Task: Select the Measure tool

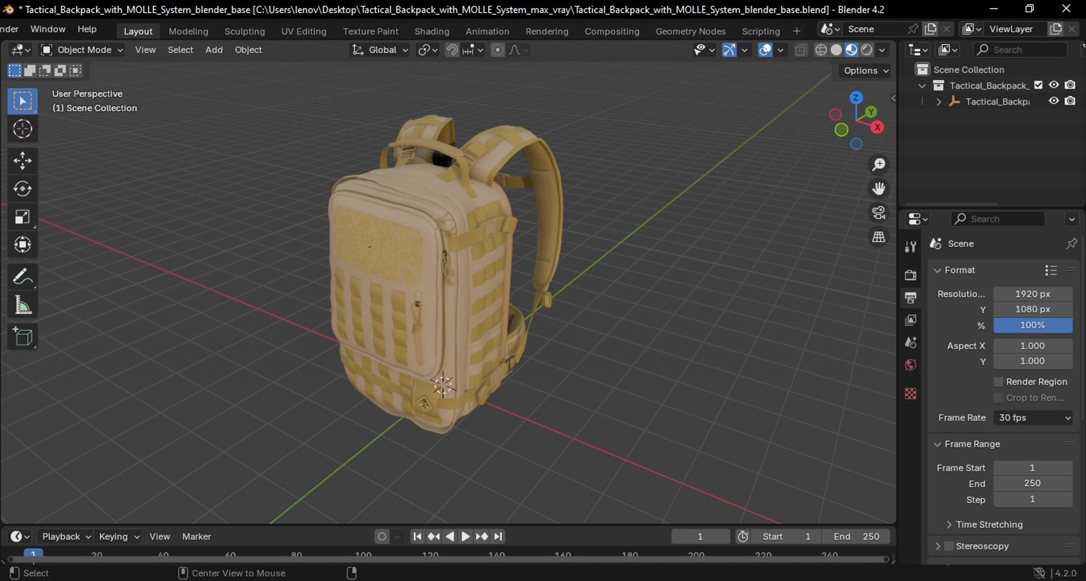Action: (x=23, y=306)
